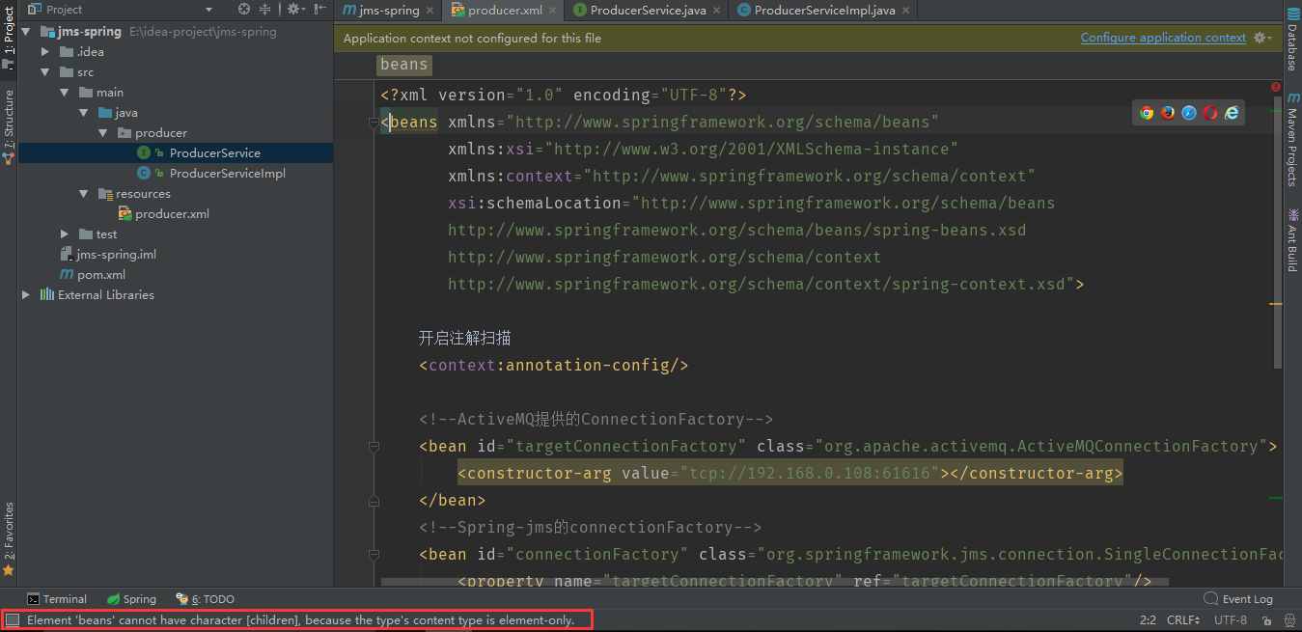Open Project panel gear settings
The height and width of the screenshot is (632, 1302).
click(294, 9)
